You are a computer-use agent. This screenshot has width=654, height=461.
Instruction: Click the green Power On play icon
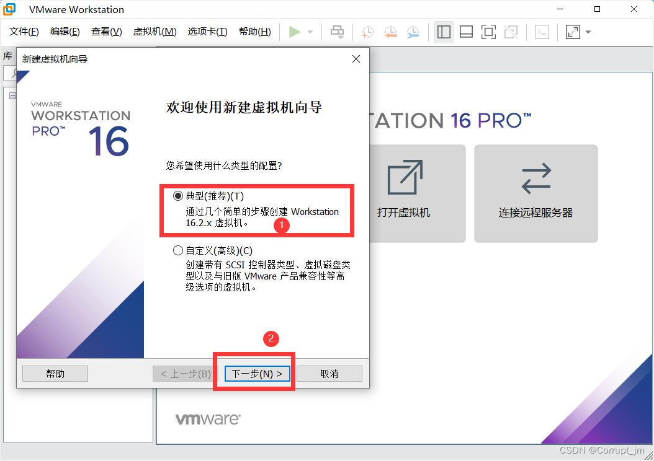point(295,32)
